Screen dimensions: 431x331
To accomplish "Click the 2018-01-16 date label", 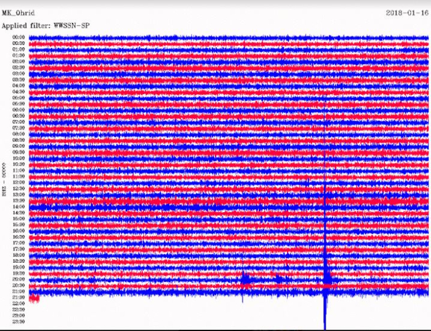I will 407,13.
